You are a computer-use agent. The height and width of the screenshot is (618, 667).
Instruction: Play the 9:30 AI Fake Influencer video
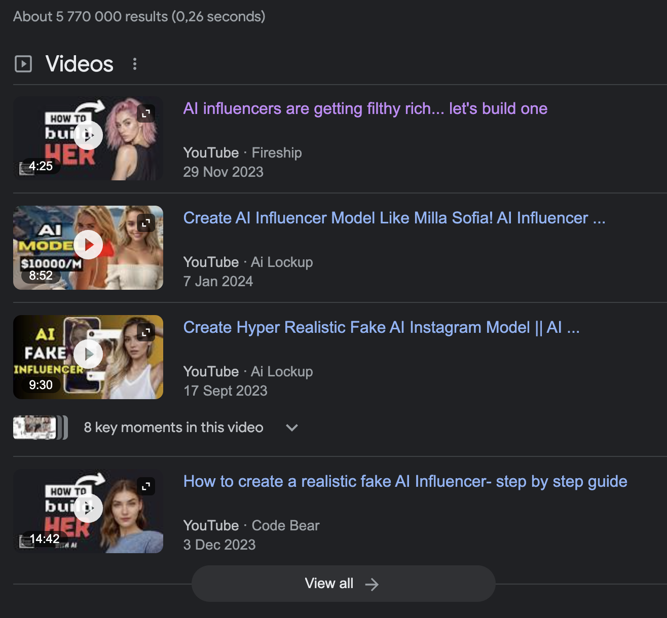pyautogui.click(x=88, y=354)
